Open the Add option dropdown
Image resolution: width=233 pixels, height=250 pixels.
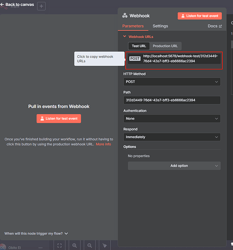pos(174,166)
